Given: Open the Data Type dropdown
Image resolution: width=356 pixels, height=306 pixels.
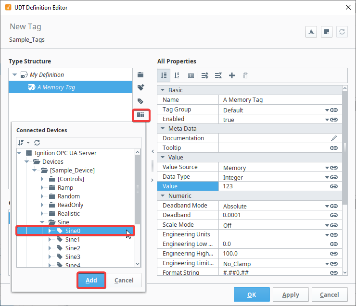Looking at the screenshot, I should click(x=327, y=177).
